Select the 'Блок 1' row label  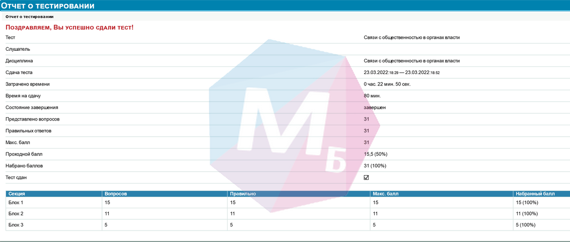pos(16,203)
